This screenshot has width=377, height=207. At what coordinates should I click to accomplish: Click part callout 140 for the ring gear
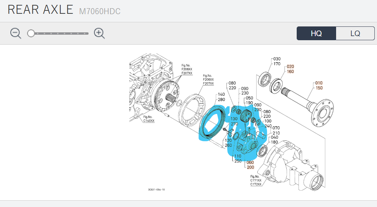(x=221, y=95)
